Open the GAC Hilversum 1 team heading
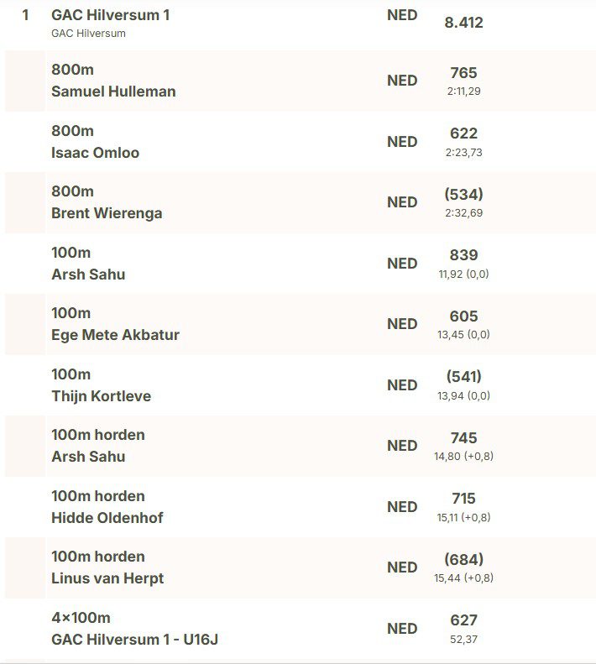596x664 pixels. (x=110, y=15)
